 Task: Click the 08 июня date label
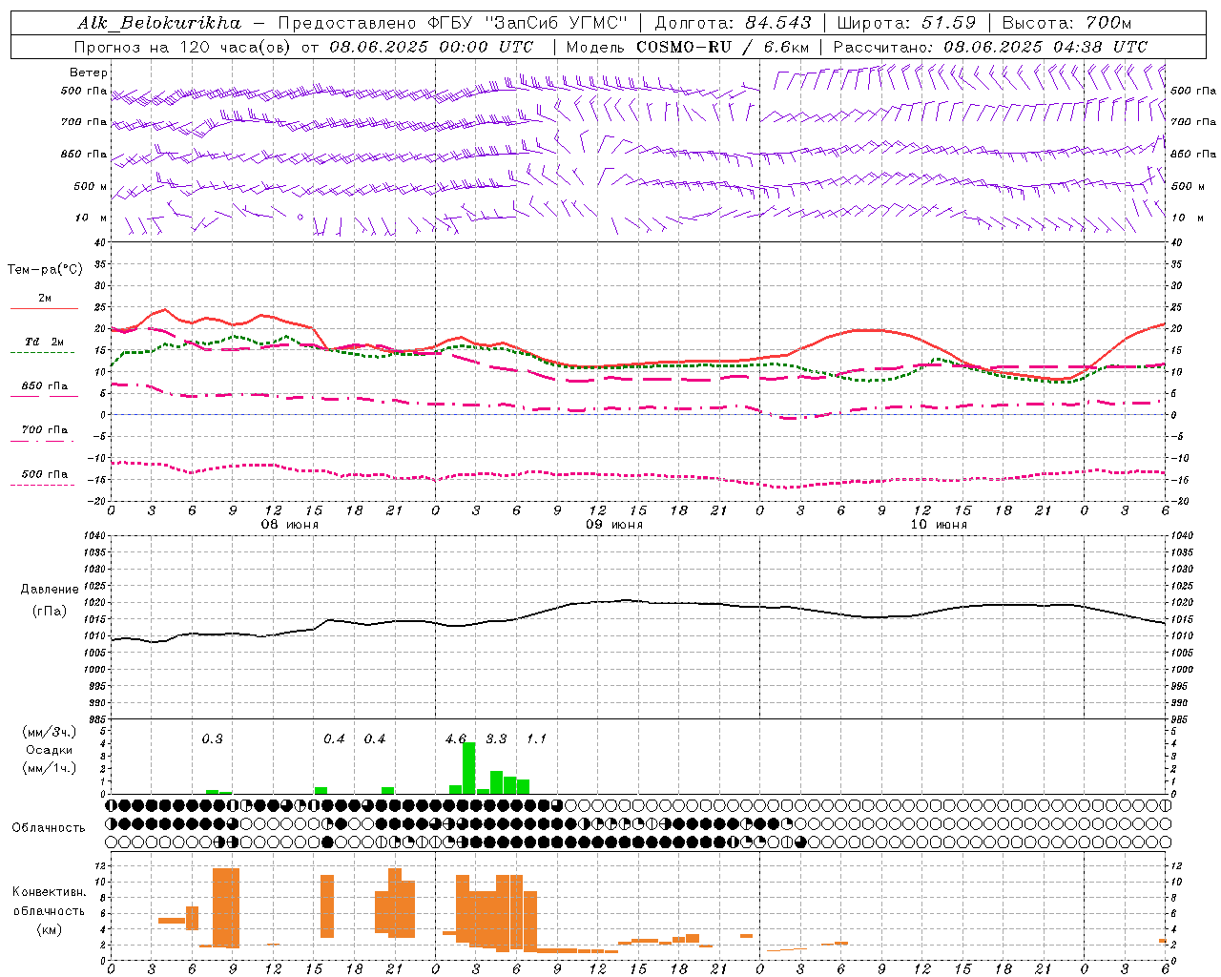point(289,525)
